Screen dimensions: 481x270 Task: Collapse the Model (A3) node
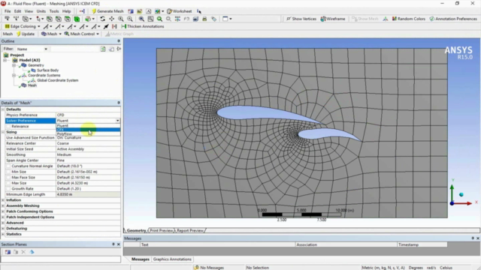pyautogui.click(x=5, y=60)
